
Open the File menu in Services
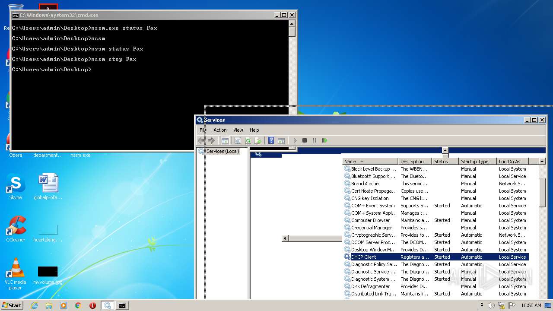[203, 130]
